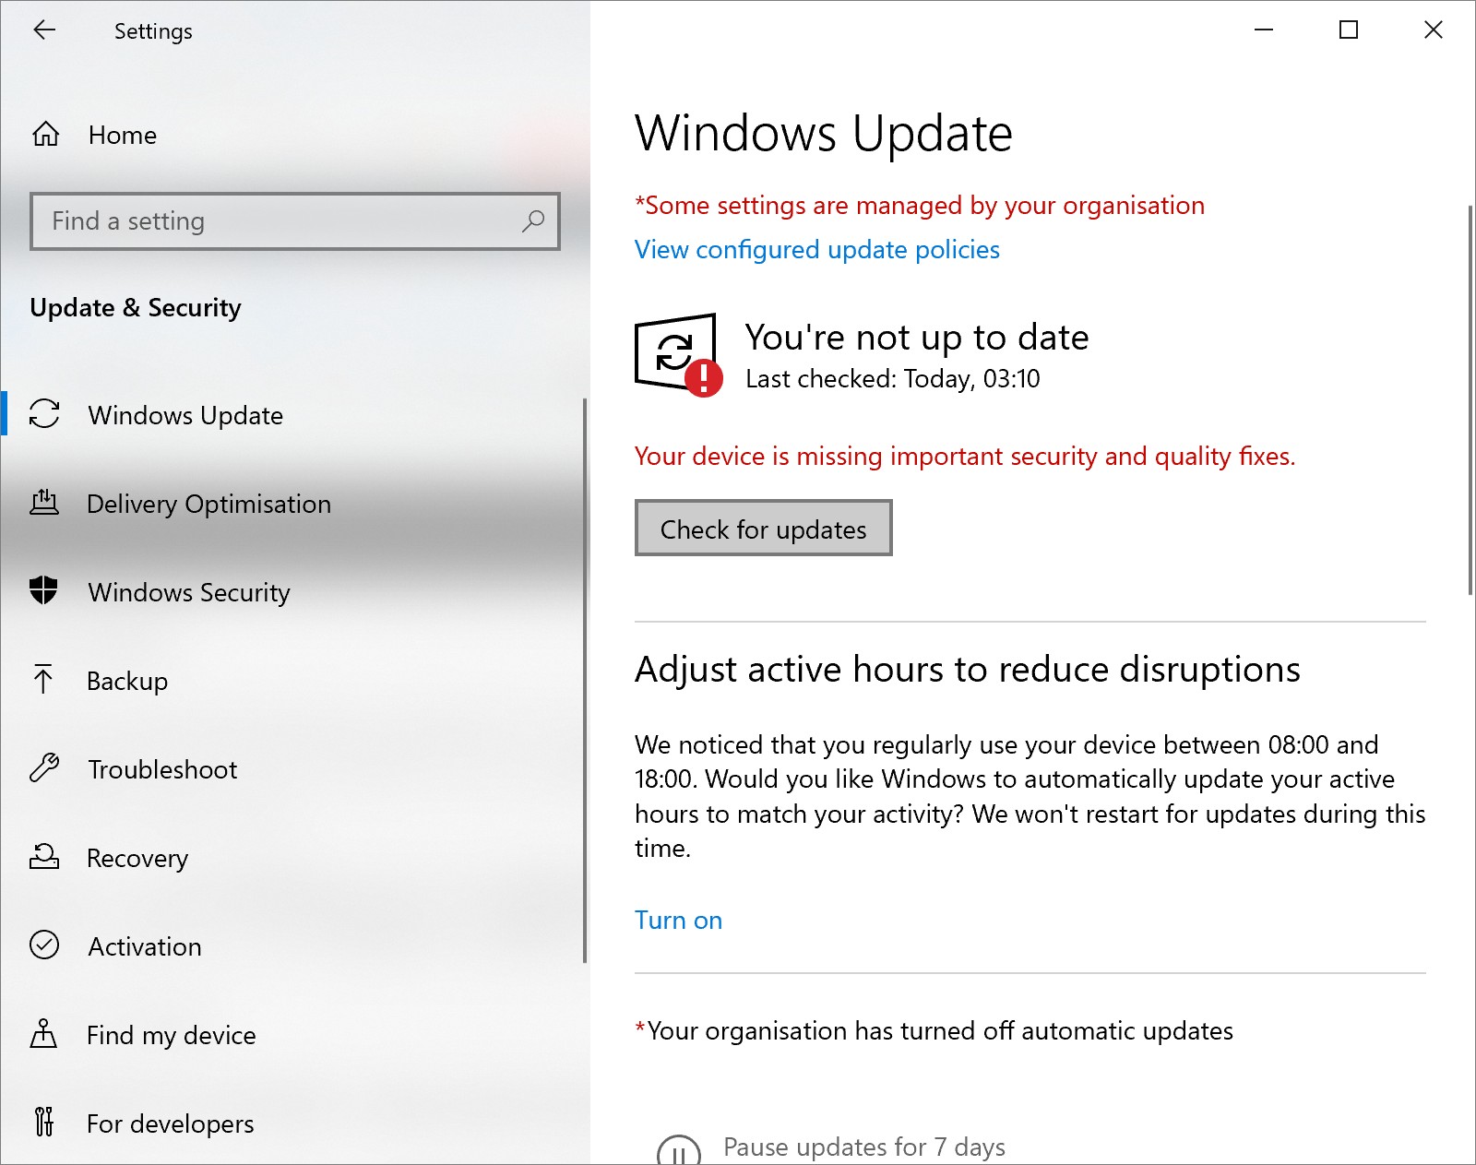Minimize the Settings window
The image size is (1476, 1165).
pyautogui.click(x=1264, y=30)
